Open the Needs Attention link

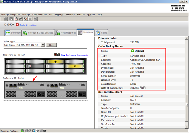click(28, 25)
